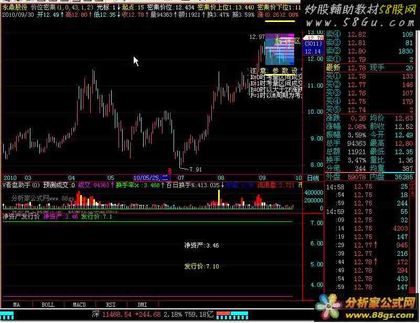Click the 今开 value 12.49
Screen dimensions: 420x323
(404, 135)
